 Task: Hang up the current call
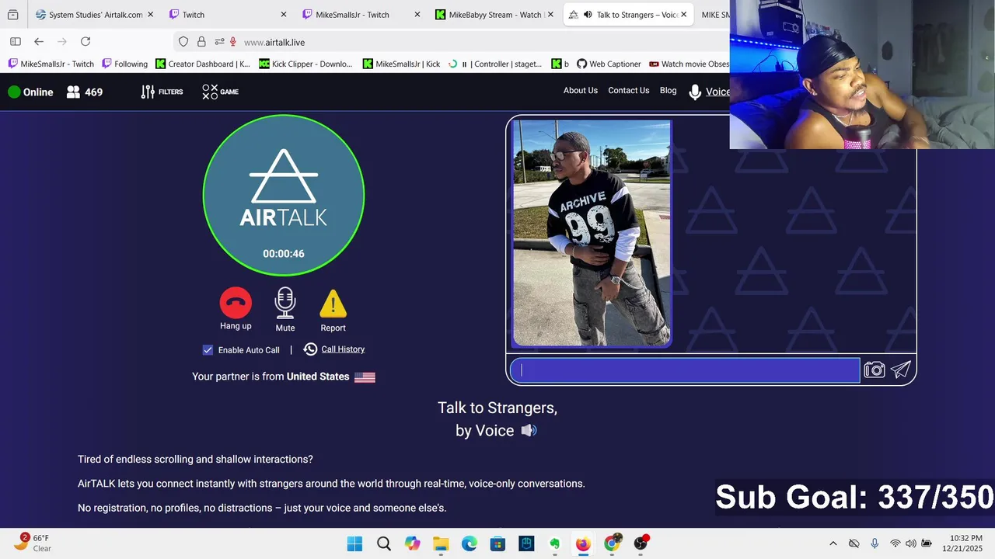pyautogui.click(x=236, y=304)
